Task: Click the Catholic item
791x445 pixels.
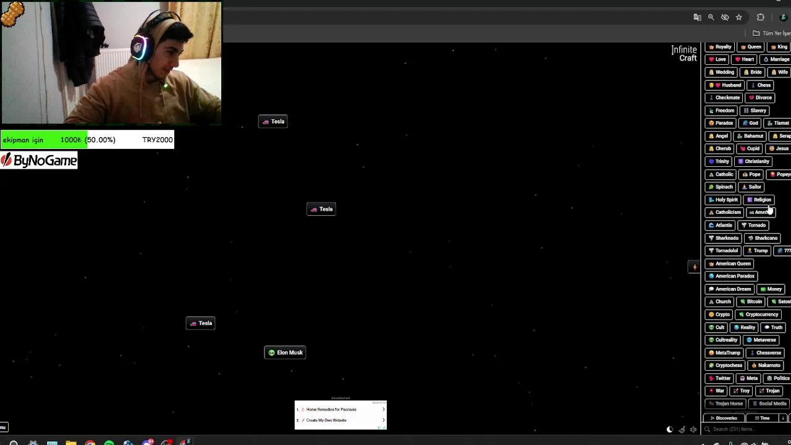Action: [x=721, y=174]
